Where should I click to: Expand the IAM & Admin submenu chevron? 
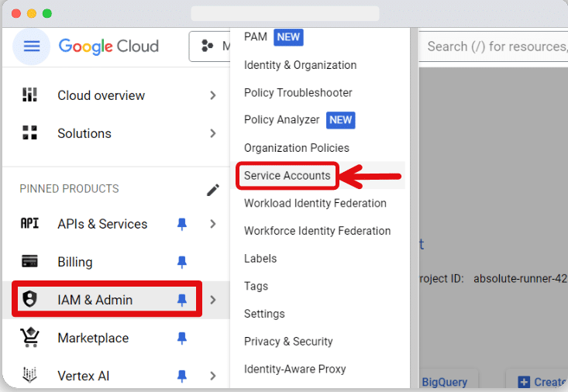(213, 300)
